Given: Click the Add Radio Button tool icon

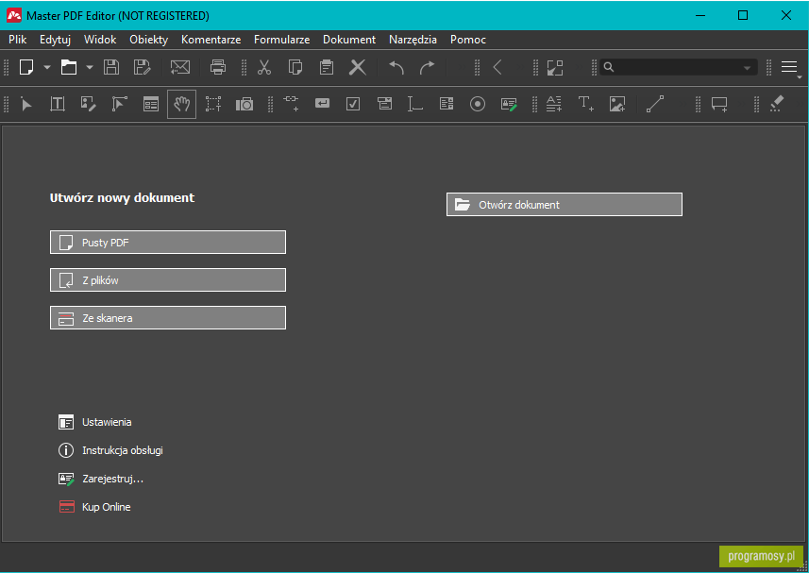Looking at the screenshot, I should pos(478,104).
